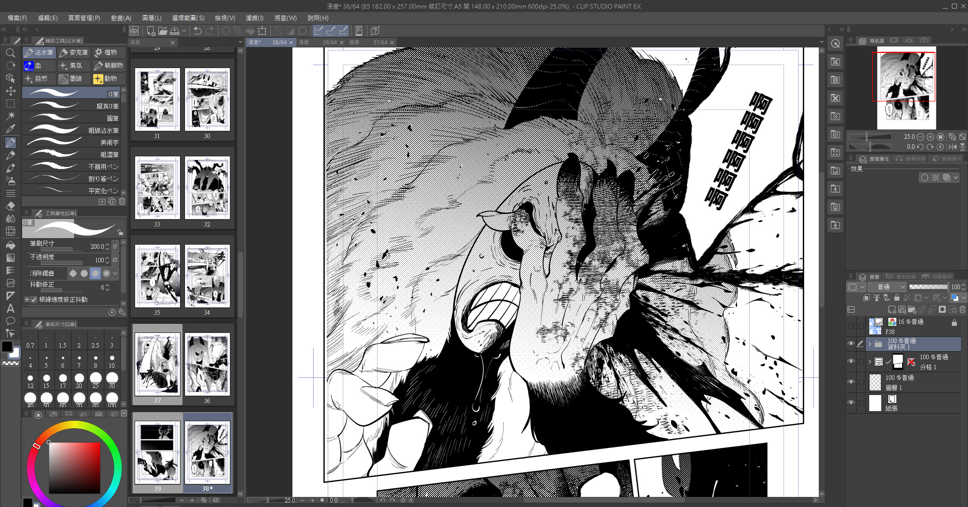Adjust the layer opacity slider
Viewport: 968px width, 507px height.
coord(928,287)
